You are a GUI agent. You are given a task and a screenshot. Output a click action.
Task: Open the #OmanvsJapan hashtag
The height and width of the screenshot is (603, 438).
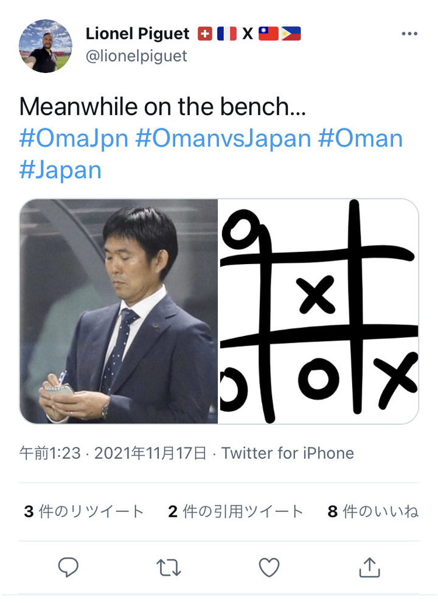click(x=223, y=138)
